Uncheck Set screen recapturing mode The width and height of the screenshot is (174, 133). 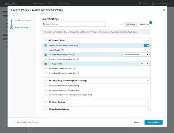click(x=45, y=55)
